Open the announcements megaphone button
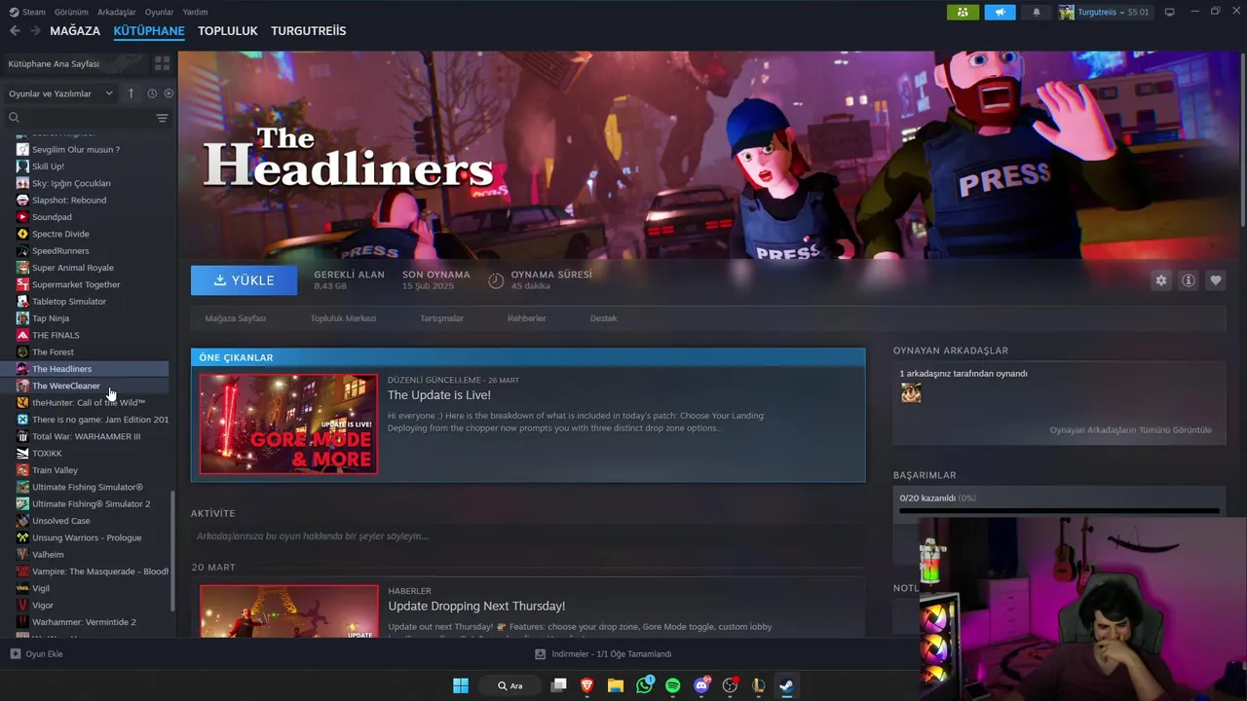Image resolution: width=1247 pixels, height=701 pixels. (x=1000, y=12)
